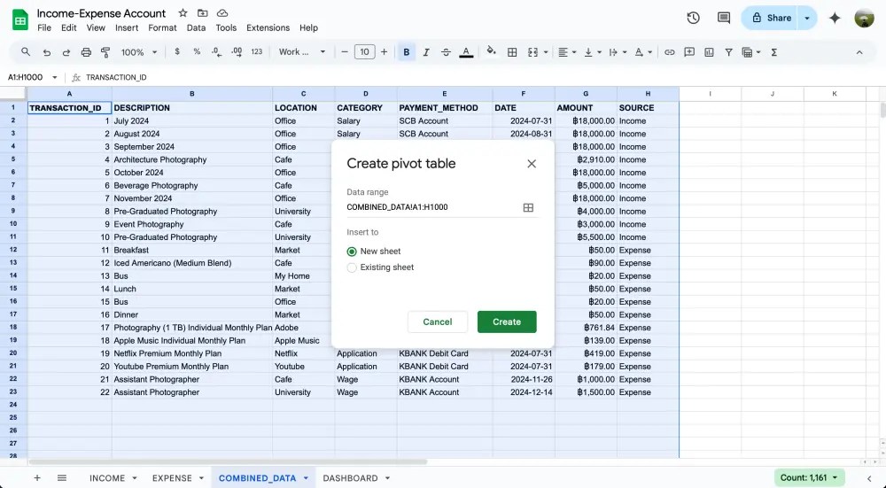The width and height of the screenshot is (886, 488).
Task: Open the Extensions menu
Action: (268, 27)
